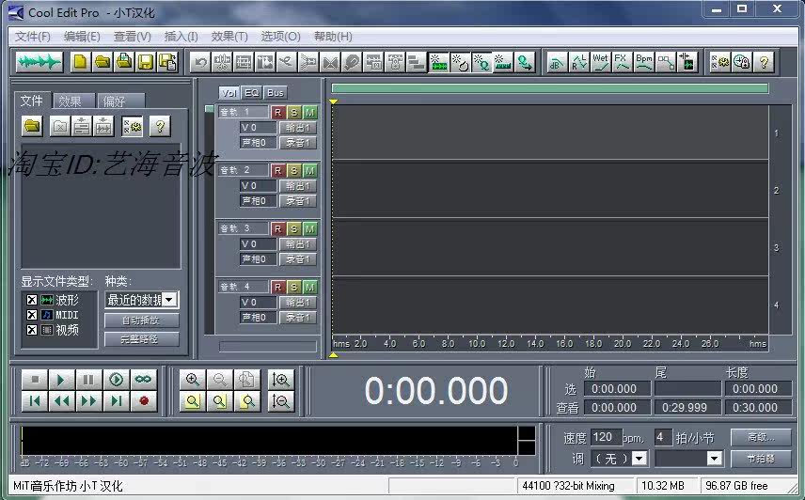Open the help question mark toolbar icon
This screenshot has height=500, width=805.
coord(764,63)
